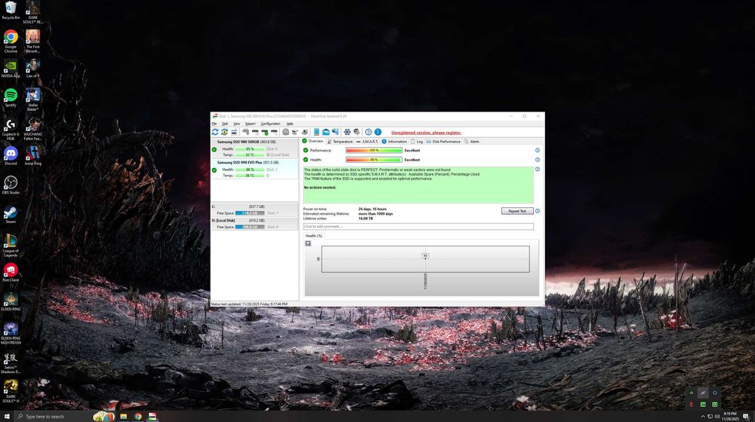Switch to the Log tab

click(417, 142)
